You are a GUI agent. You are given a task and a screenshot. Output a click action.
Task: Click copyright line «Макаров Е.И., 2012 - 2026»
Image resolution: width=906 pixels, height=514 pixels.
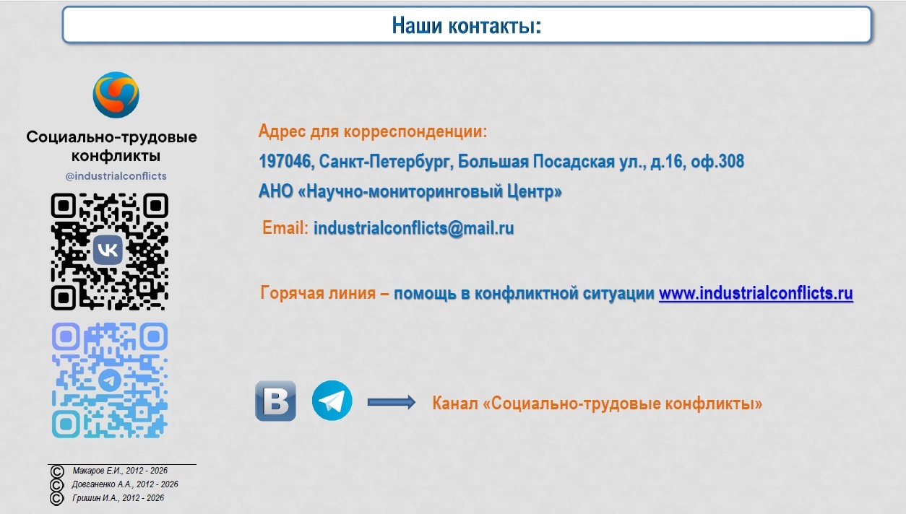point(120,471)
